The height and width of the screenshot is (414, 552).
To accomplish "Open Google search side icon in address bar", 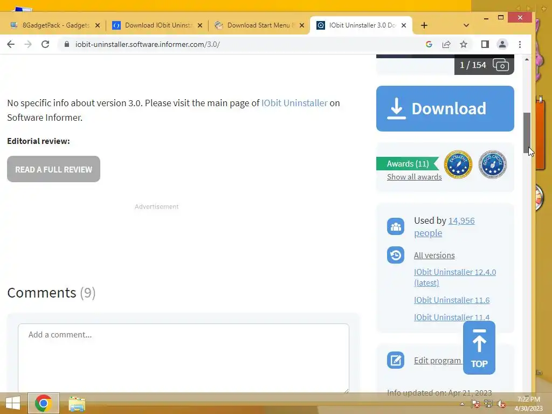I will [429, 44].
